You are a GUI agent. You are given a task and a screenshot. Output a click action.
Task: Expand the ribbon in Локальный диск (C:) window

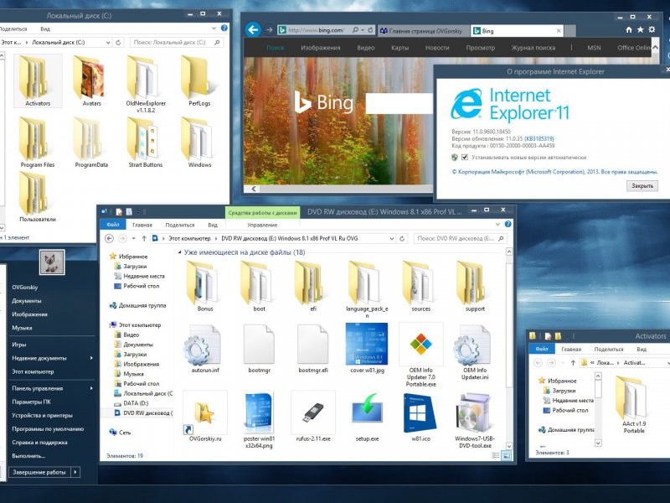click(214, 29)
